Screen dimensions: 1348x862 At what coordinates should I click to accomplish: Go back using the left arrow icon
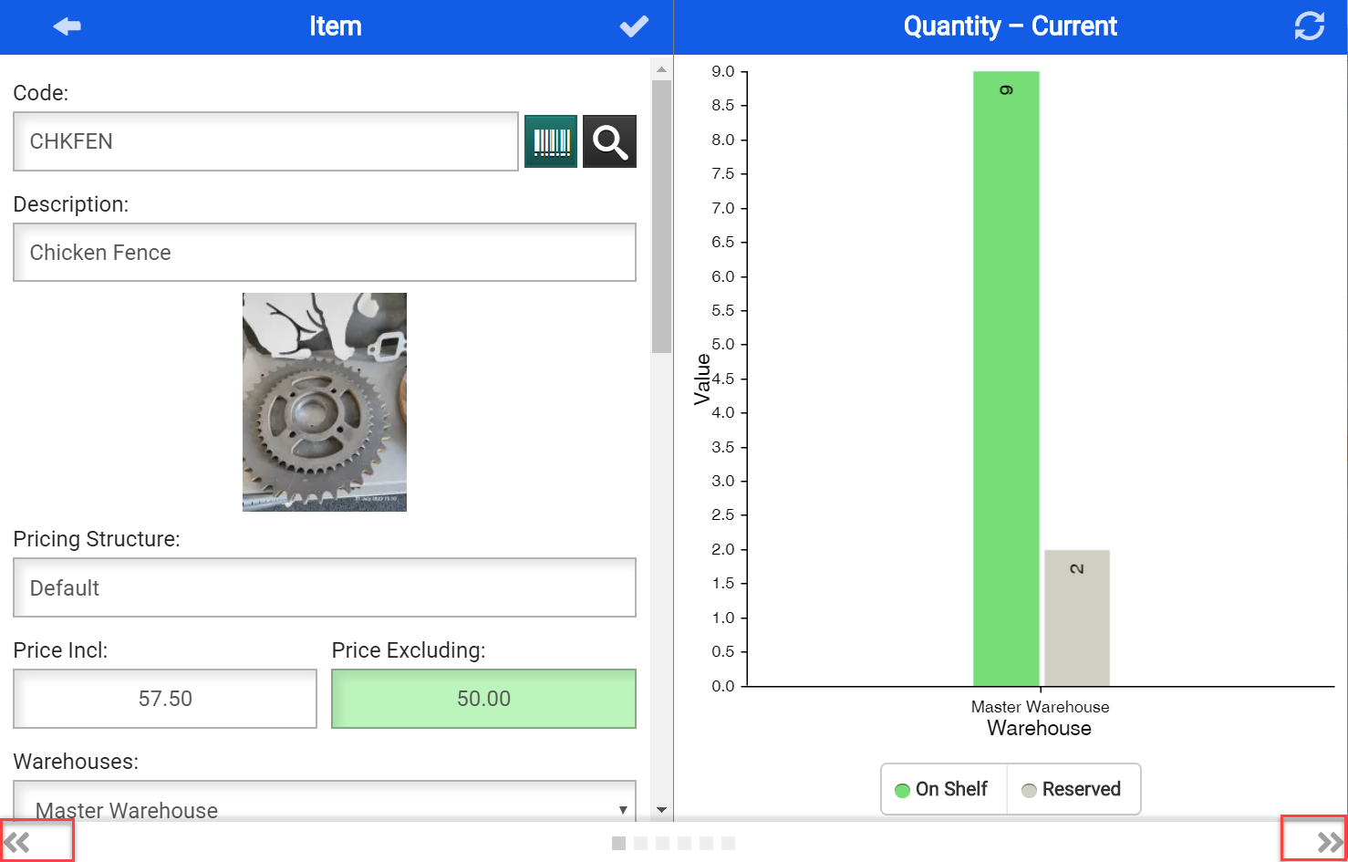click(67, 26)
